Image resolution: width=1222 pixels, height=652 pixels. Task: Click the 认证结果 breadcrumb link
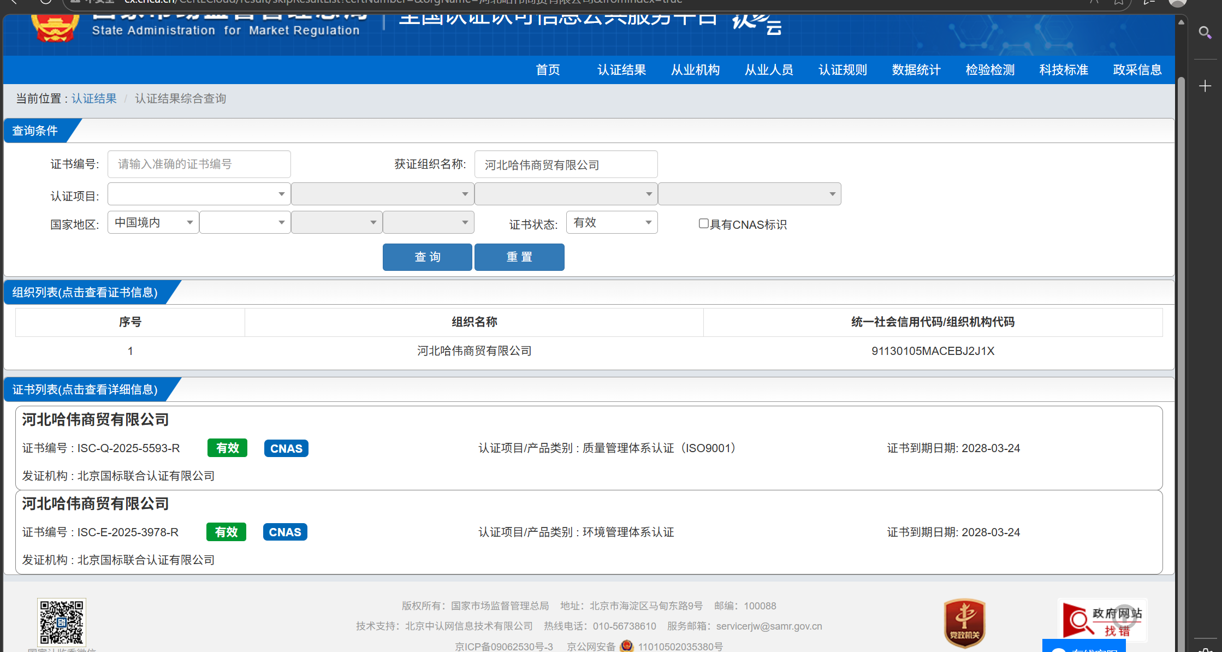click(x=94, y=98)
